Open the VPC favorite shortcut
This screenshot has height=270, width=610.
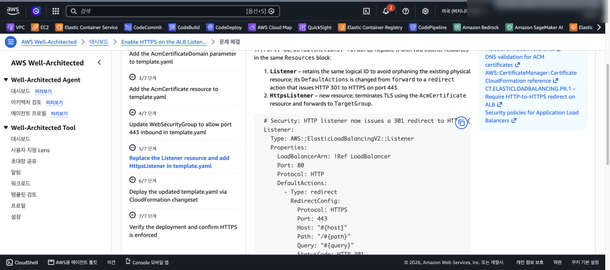(16, 27)
